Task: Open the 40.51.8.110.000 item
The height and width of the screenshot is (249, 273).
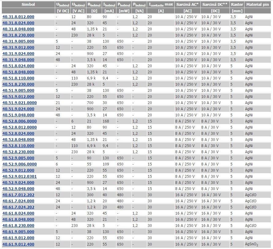Action: tap(18, 78)
